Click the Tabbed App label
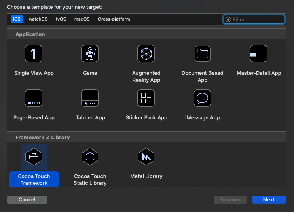This screenshot has height=212, width=294. (x=90, y=118)
